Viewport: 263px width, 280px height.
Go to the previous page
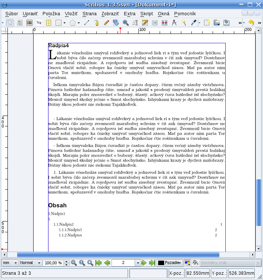click(x=107, y=263)
